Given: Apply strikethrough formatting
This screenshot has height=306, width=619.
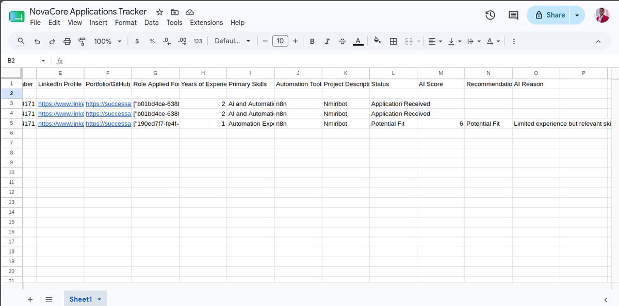Looking at the screenshot, I should 343,41.
